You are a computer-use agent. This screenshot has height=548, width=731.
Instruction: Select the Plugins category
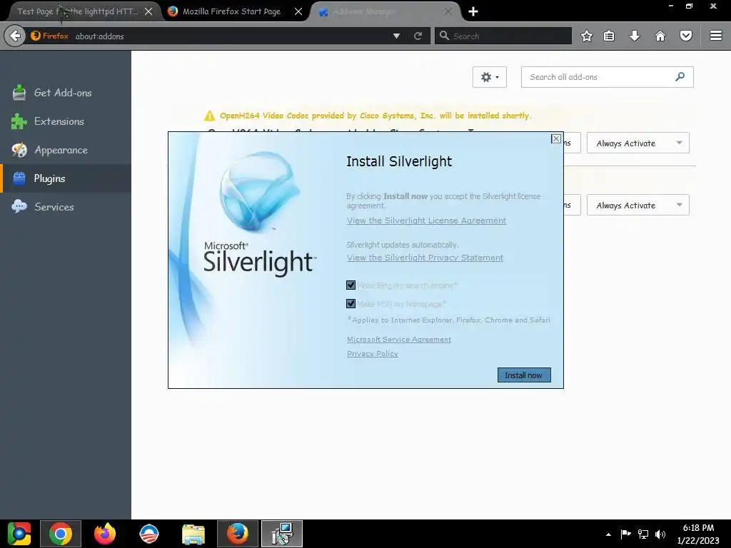[66, 178]
